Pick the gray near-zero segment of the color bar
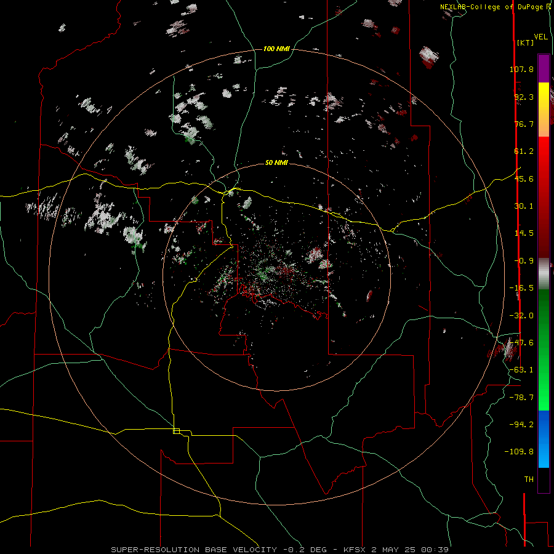This screenshot has width=554, height=554. click(x=544, y=274)
